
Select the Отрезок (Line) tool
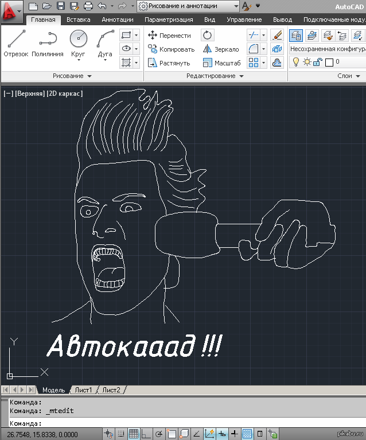point(16,44)
